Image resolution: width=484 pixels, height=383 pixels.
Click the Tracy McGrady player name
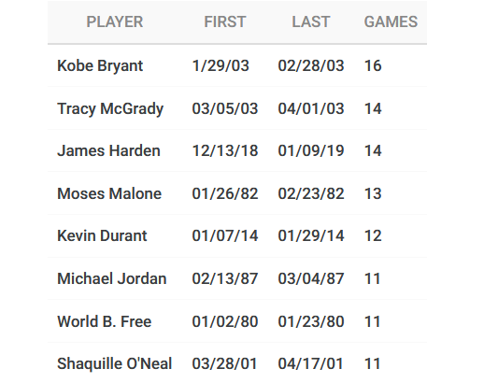coord(110,109)
